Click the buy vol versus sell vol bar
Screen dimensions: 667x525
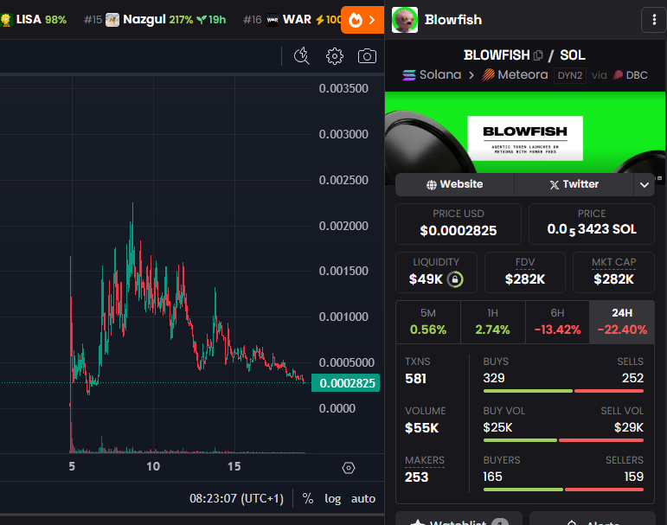(563, 440)
